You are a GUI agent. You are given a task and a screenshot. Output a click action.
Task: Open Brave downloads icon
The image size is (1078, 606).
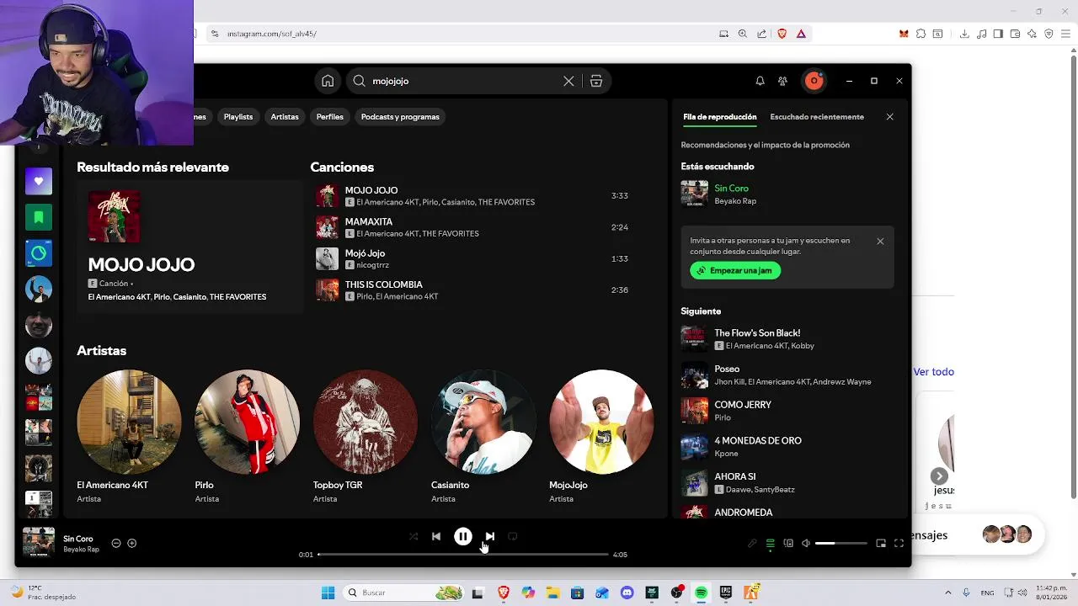pyautogui.click(x=963, y=34)
